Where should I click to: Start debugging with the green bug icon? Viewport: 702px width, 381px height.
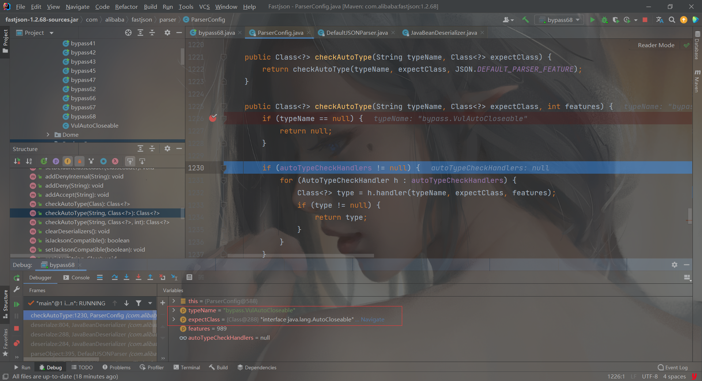[x=604, y=20]
